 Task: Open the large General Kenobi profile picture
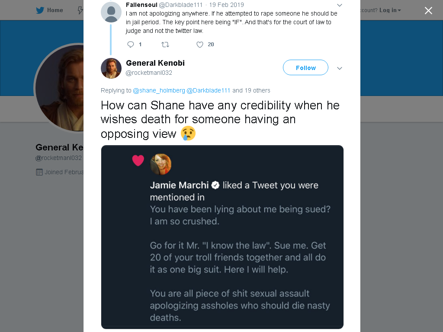coord(59,87)
